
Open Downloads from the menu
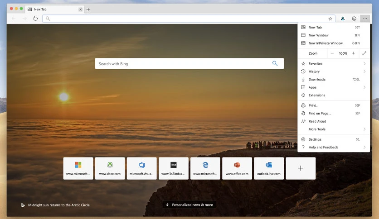point(334,79)
